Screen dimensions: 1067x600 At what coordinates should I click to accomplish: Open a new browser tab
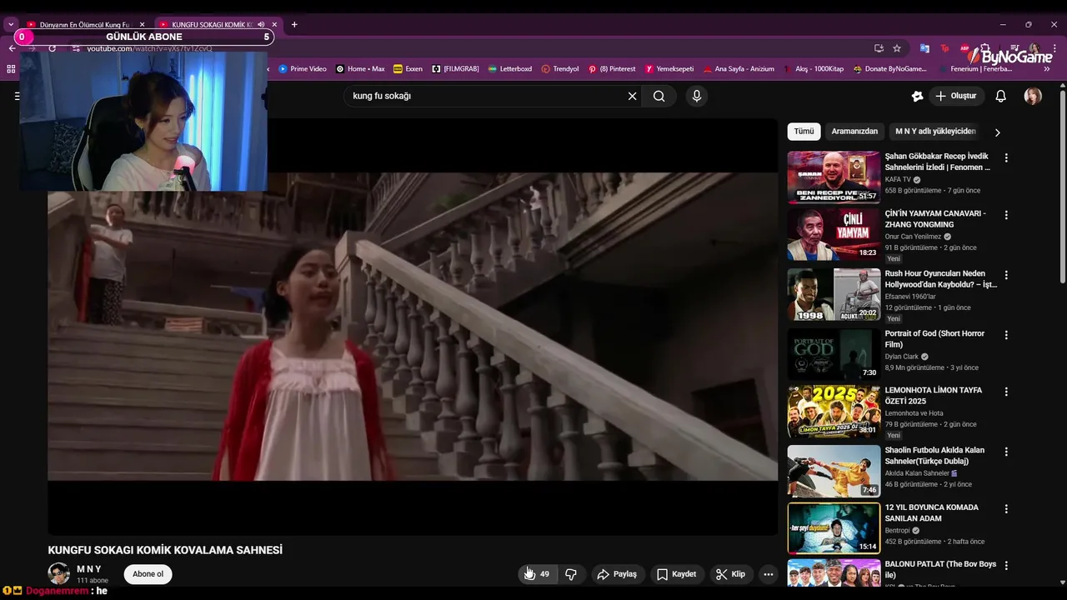point(294,25)
